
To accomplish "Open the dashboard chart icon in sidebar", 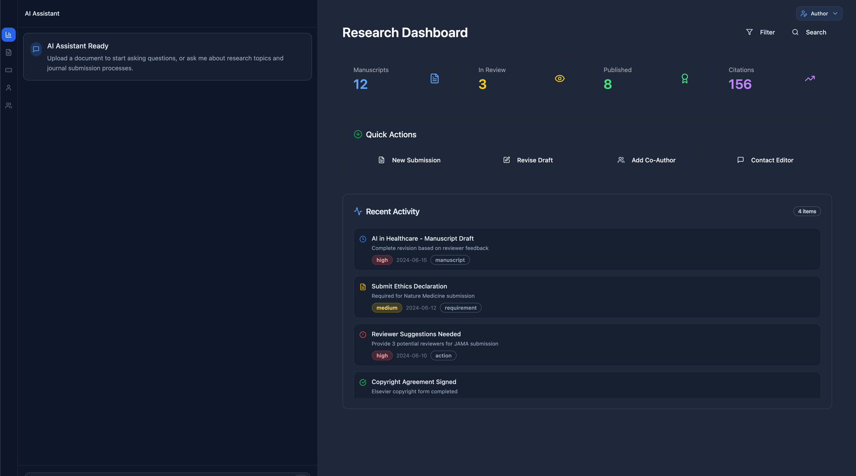I will pos(9,35).
